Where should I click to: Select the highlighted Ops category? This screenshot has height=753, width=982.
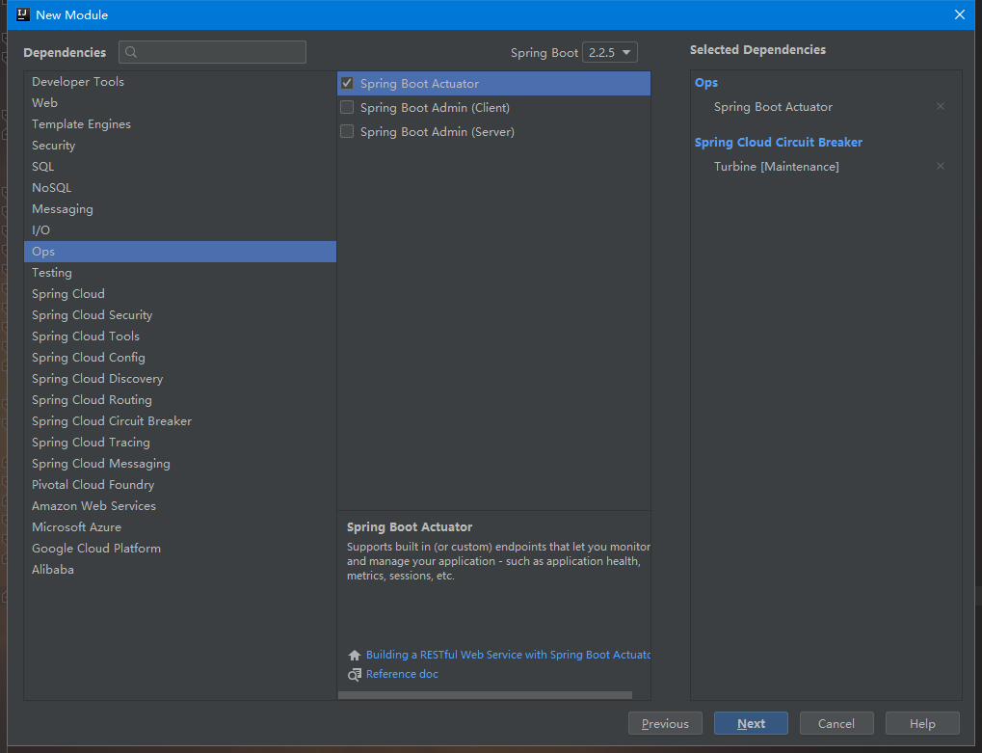180,252
